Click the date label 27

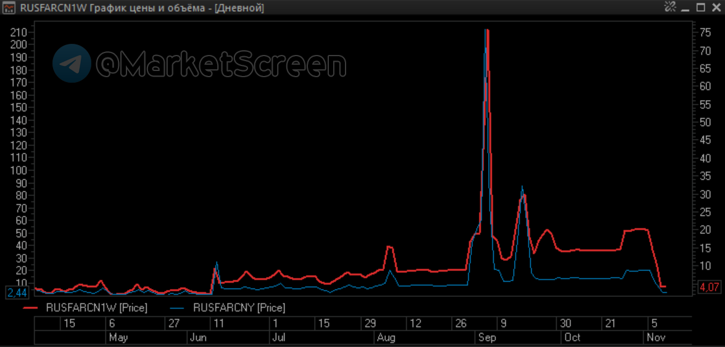point(173,324)
